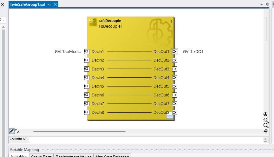Click the DecIn3 input port connector
This screenshot has height=157, width=274.
coord(87,69)
